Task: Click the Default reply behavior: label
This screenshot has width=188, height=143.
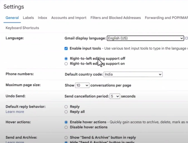Action: tap(26, 107)
